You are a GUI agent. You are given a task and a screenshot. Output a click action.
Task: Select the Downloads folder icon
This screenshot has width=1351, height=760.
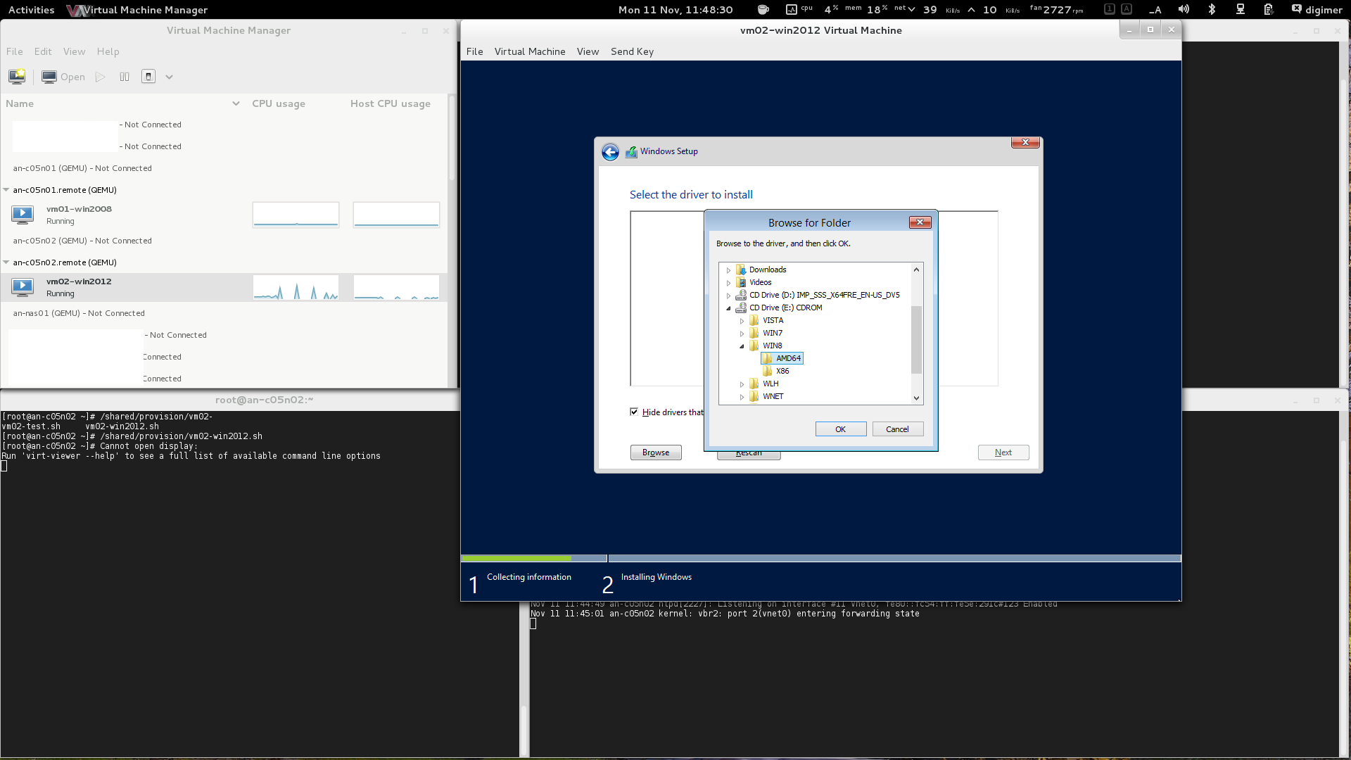(x=740, y=270)
